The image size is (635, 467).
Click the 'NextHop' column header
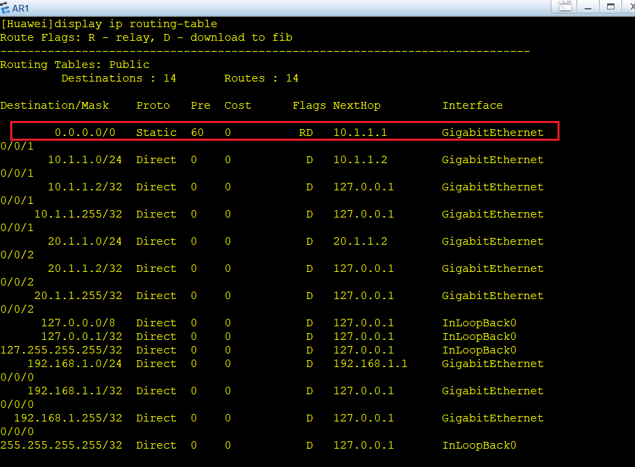pyautogui.click(x=357, y=105)
